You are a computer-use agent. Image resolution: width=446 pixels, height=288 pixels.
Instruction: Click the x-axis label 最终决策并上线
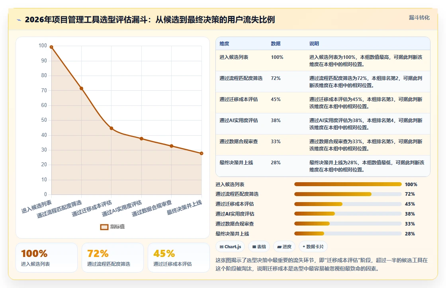(184, 208)
